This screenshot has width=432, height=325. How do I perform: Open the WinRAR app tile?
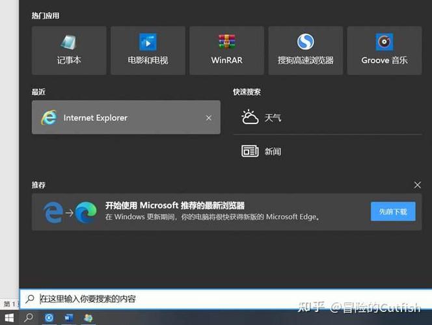pos(227,50)
